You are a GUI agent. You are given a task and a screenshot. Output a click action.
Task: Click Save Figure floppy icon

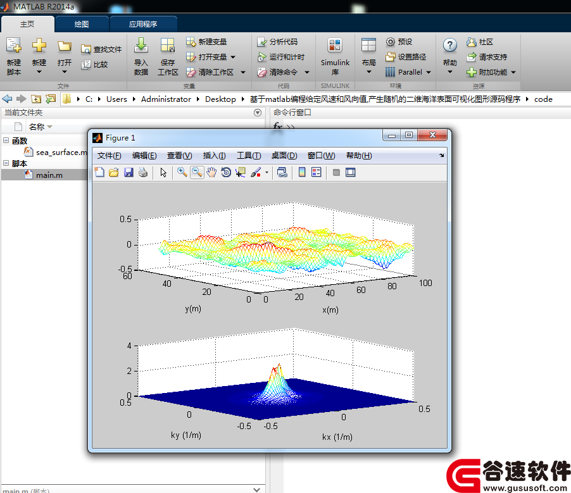(129, 172)
